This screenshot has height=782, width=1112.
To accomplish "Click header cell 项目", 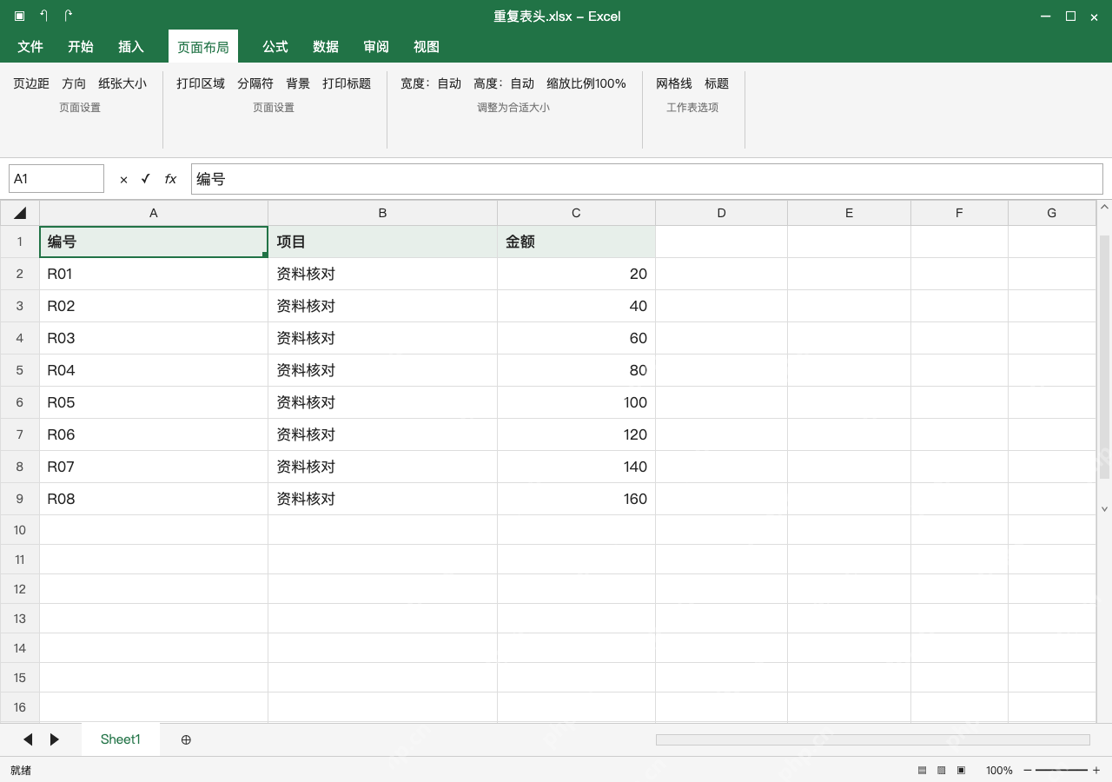I will point(382,242).
